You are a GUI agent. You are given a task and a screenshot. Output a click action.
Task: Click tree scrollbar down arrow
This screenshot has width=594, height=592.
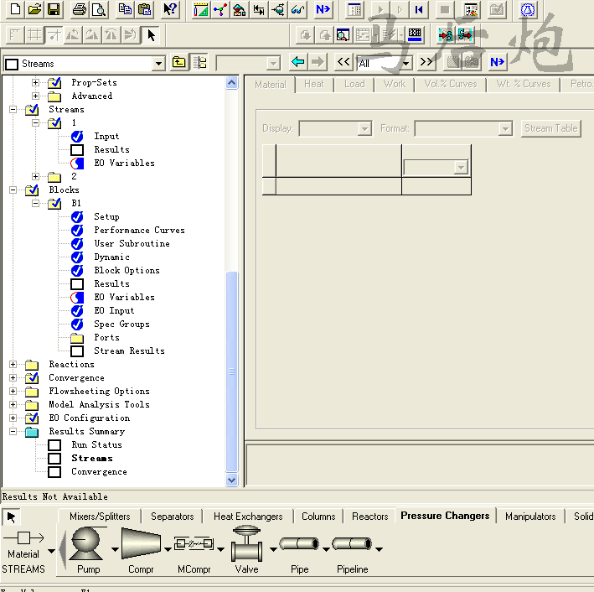pos(231,480)
